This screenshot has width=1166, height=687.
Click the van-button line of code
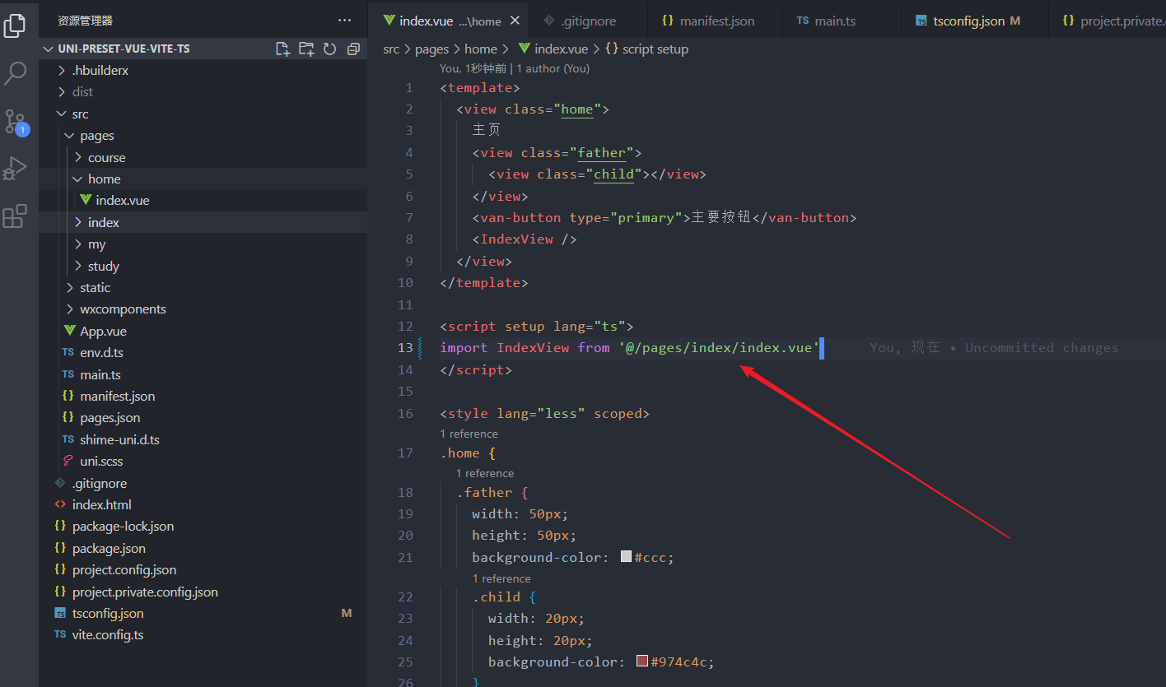(x=665, y=217)
